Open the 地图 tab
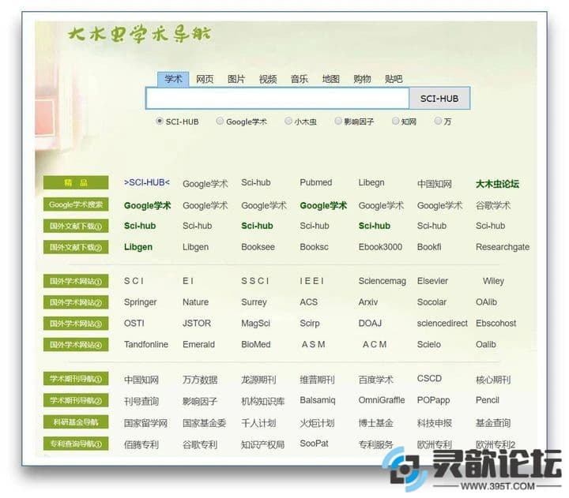 coord(330,79)
